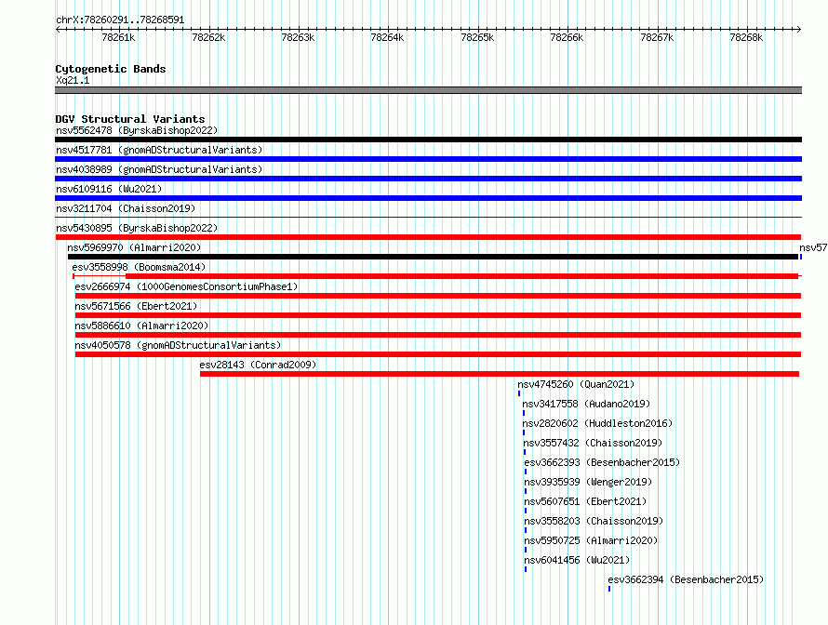The width and height of the screenshot is (828, 625).
Task: Select the blue bar beneath nsv6109116
Action: pyautogui.click(x=428, y=198)
